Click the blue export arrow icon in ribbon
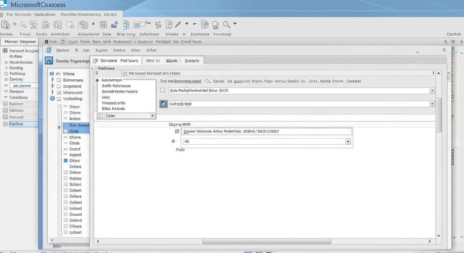Screen dimensions: 464x253 click(114, 25)
